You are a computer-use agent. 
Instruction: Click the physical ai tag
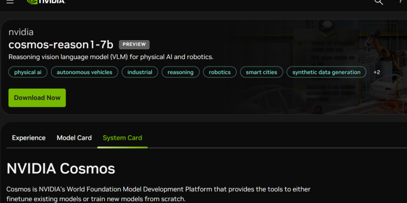(28, 72)
